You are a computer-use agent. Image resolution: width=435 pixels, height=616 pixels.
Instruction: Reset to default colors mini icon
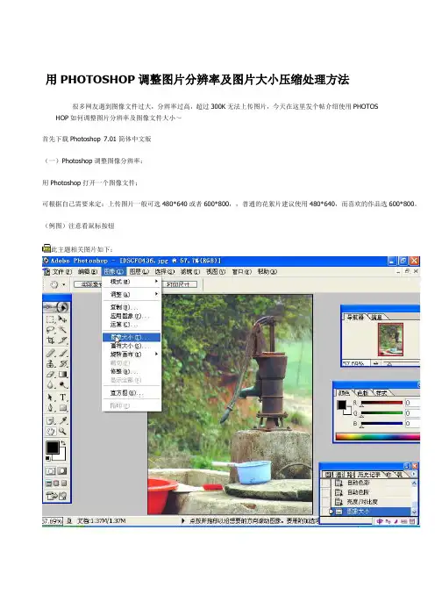(x=48, y=458)
